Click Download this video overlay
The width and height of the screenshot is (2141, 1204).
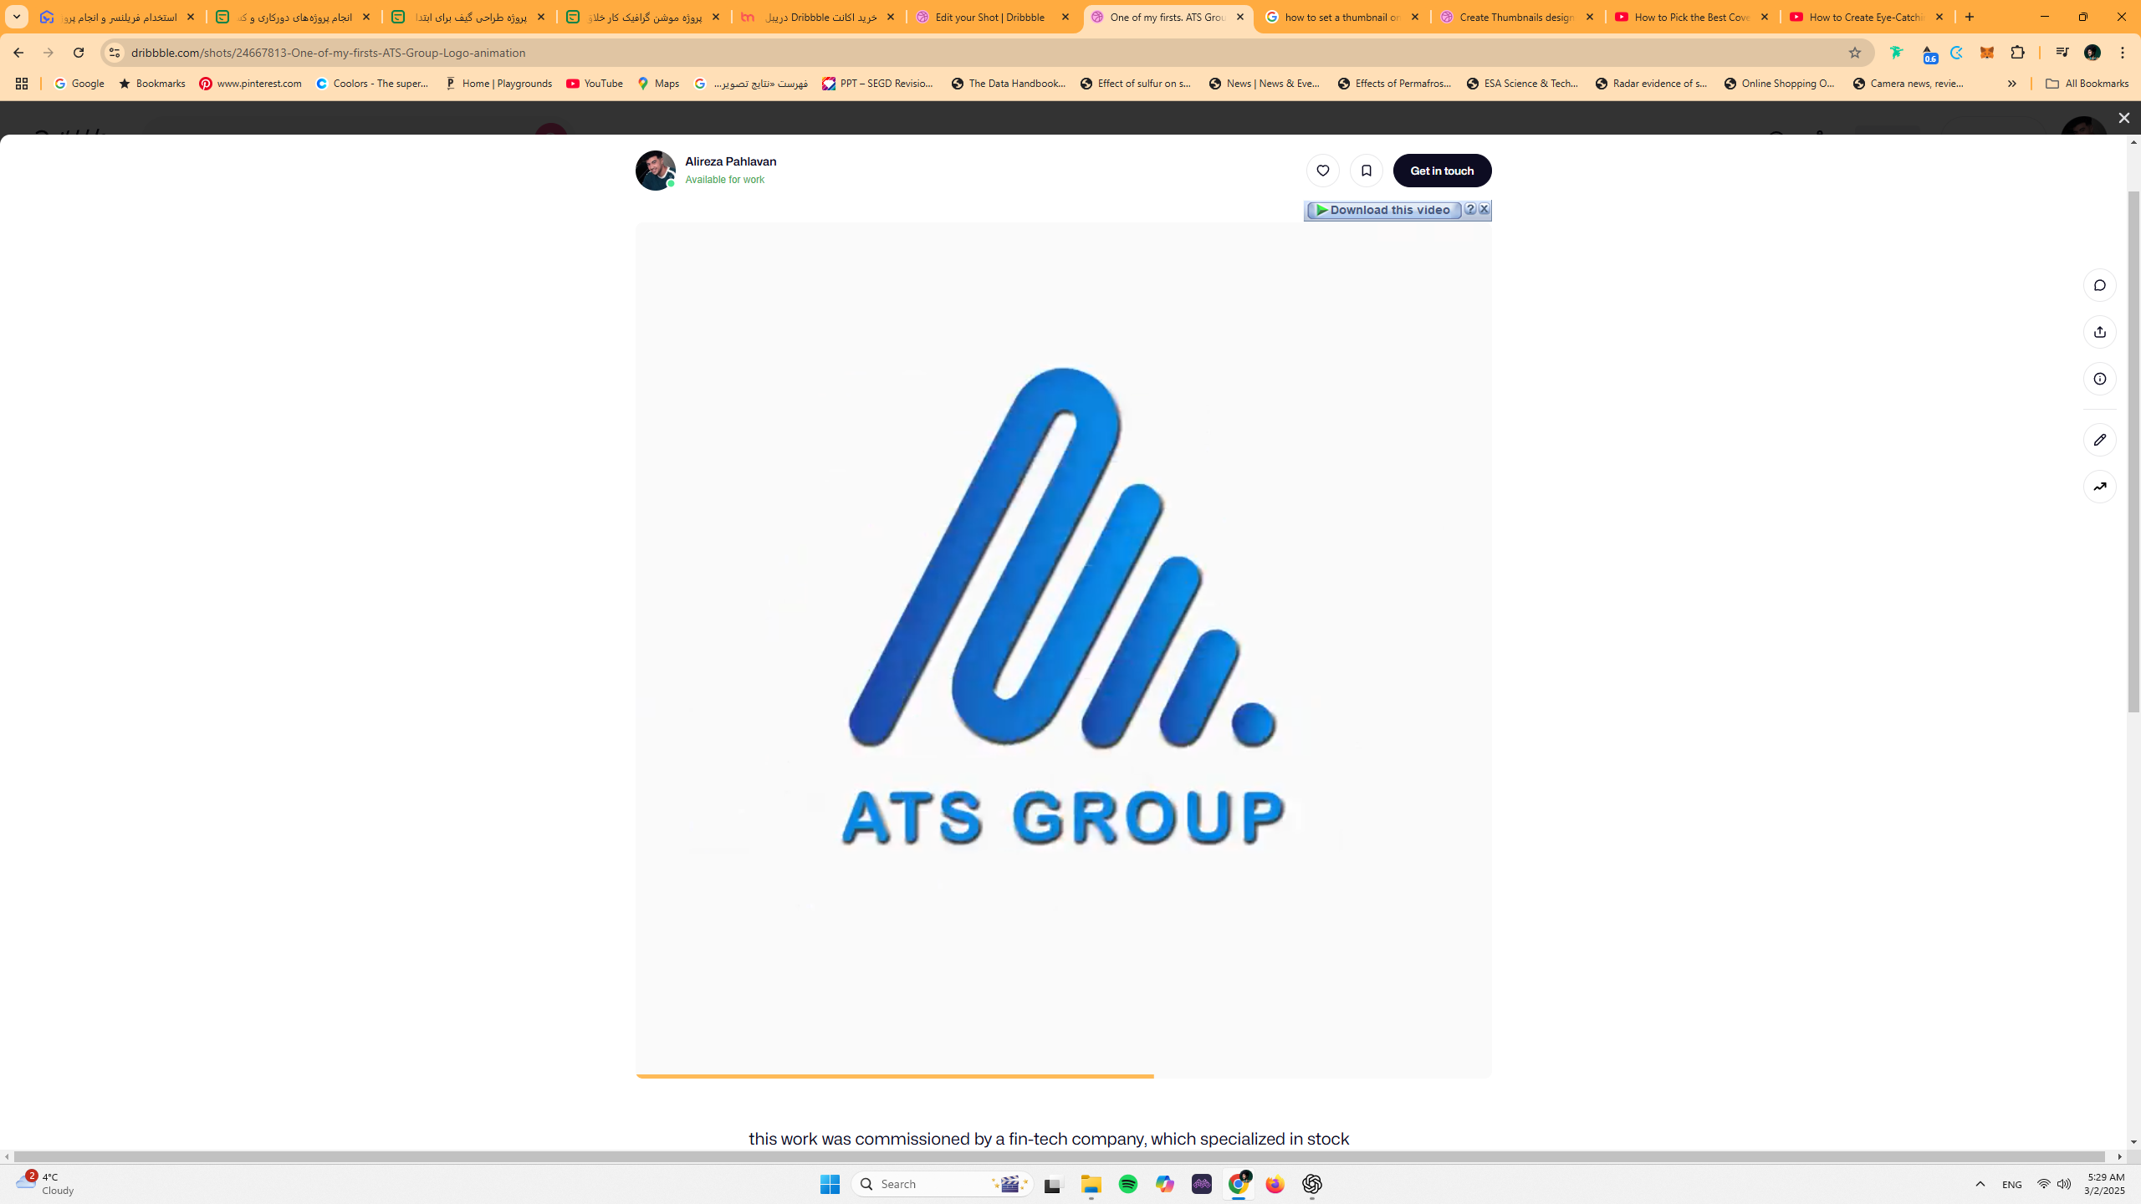[1382, 210]
